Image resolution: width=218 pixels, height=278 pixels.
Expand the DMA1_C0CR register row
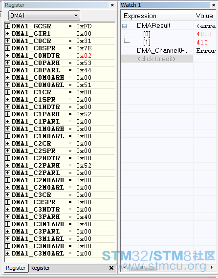(x=7, y=41)
